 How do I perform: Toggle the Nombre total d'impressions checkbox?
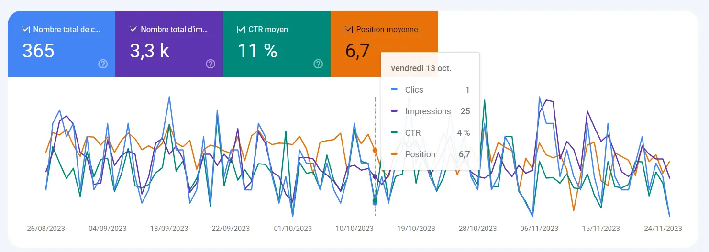(x=133, y=30)
